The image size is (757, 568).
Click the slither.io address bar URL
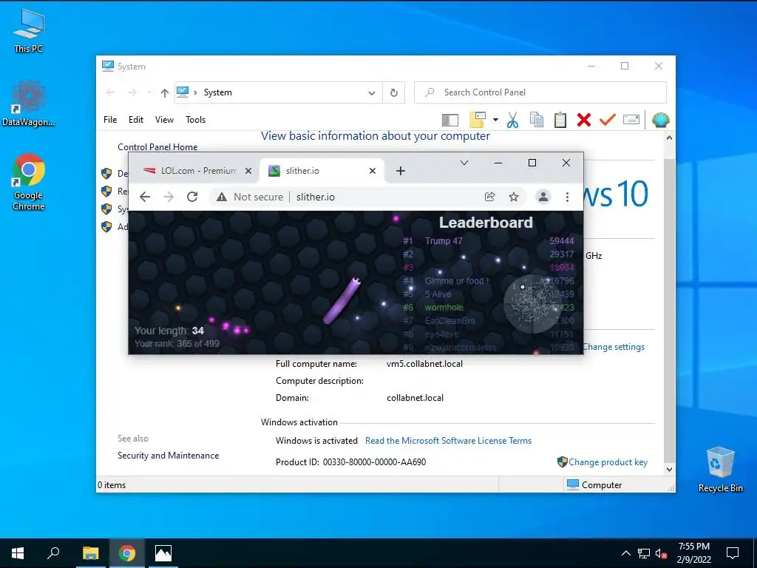(315, 197)
